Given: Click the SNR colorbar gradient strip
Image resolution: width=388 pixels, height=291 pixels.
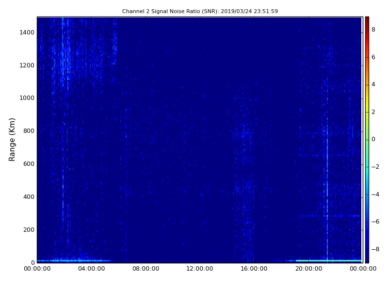Looking at the screenshot, I should click(367, 140).
